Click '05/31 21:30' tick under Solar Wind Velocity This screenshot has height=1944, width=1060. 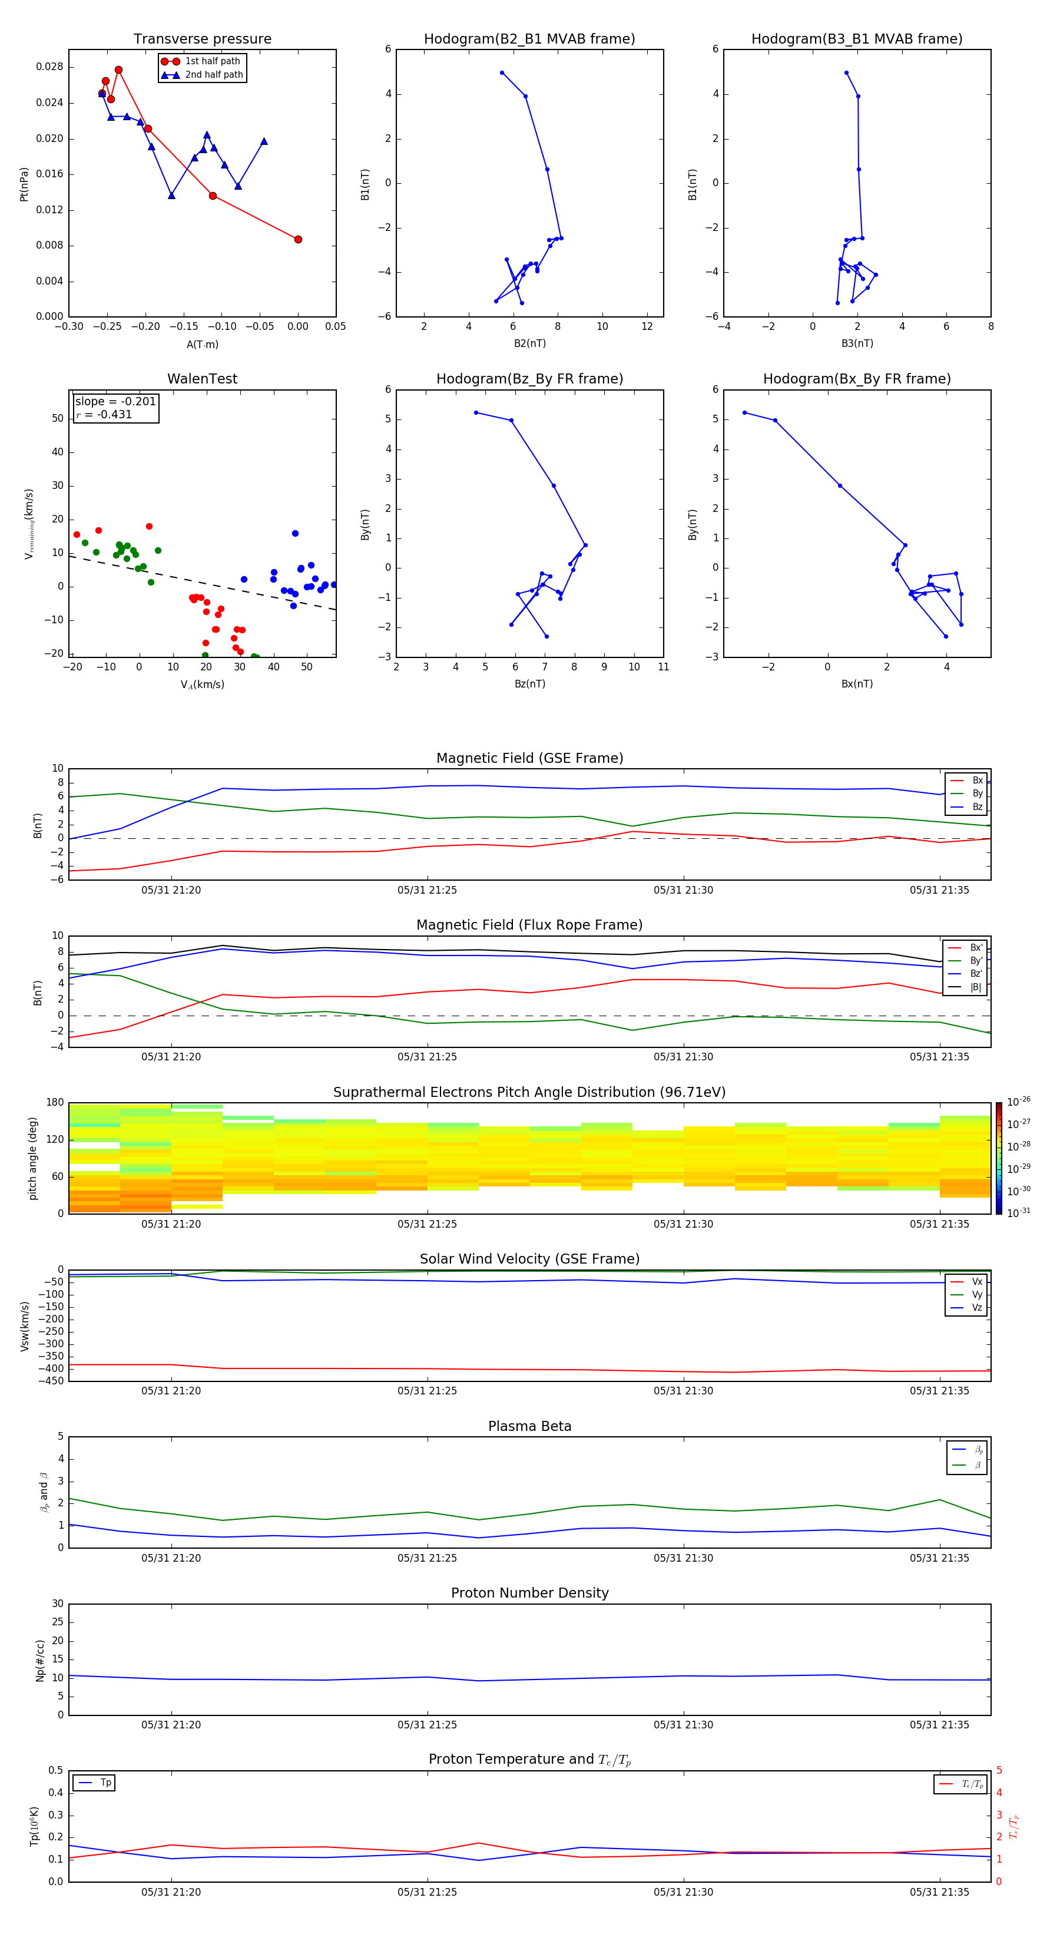[x=684, y=1391]
